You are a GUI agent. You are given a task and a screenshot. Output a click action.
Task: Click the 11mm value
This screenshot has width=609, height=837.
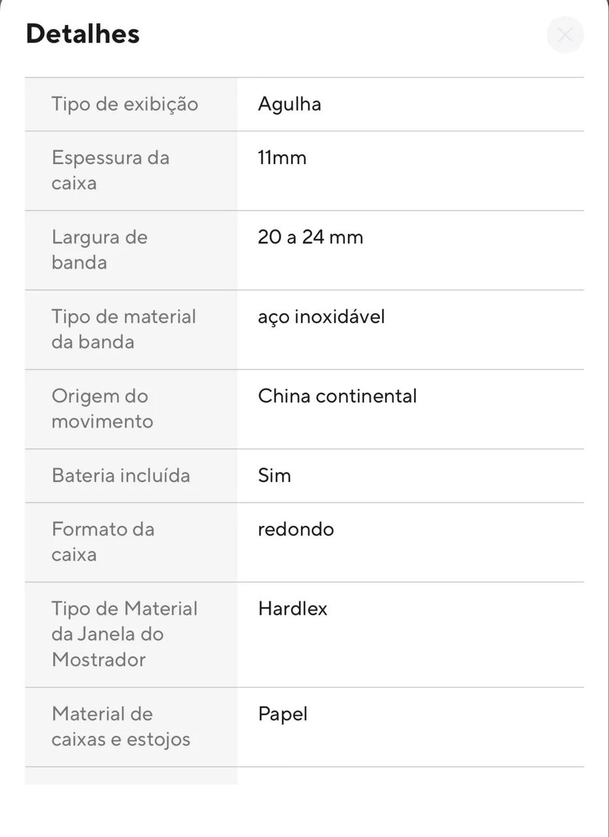point(282,158)
